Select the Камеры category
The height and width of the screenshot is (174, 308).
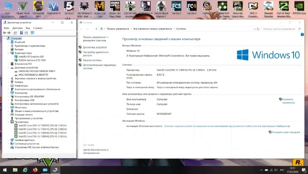[x=19, y=82]
